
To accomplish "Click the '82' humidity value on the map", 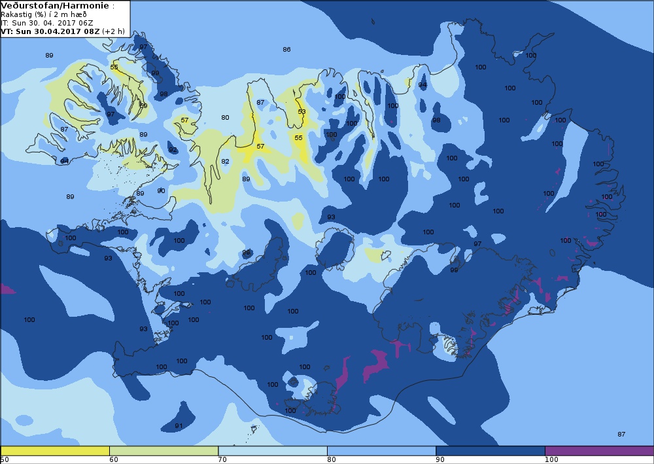I will pos(225,162).
